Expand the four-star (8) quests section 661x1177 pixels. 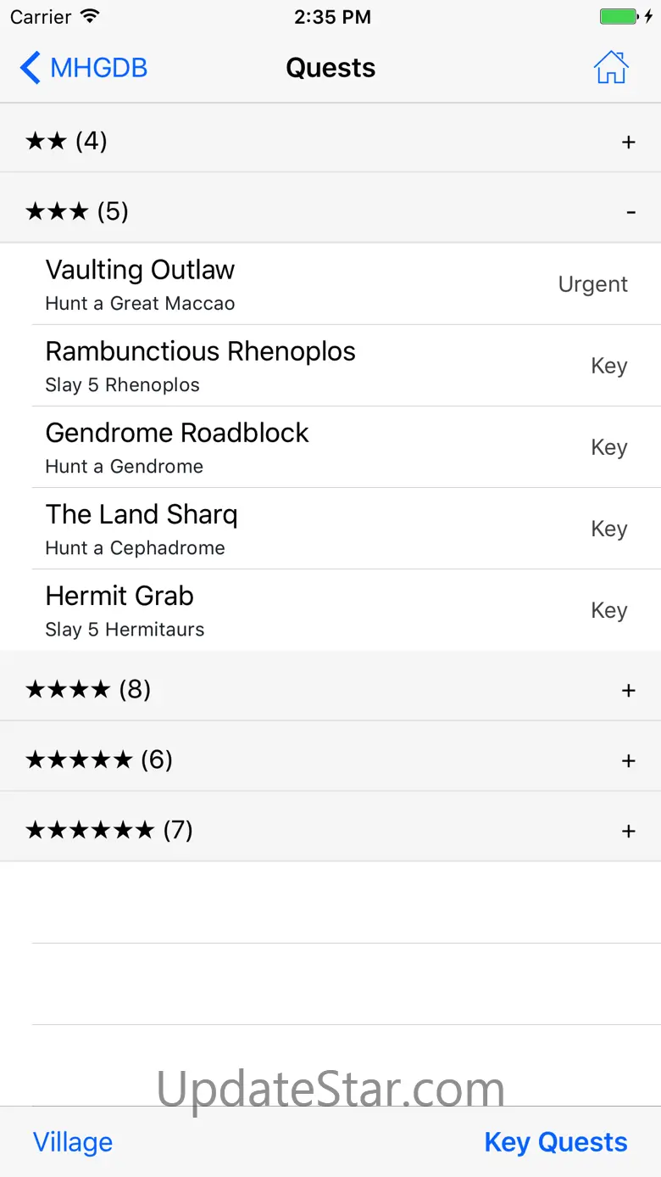click(330, 687)
